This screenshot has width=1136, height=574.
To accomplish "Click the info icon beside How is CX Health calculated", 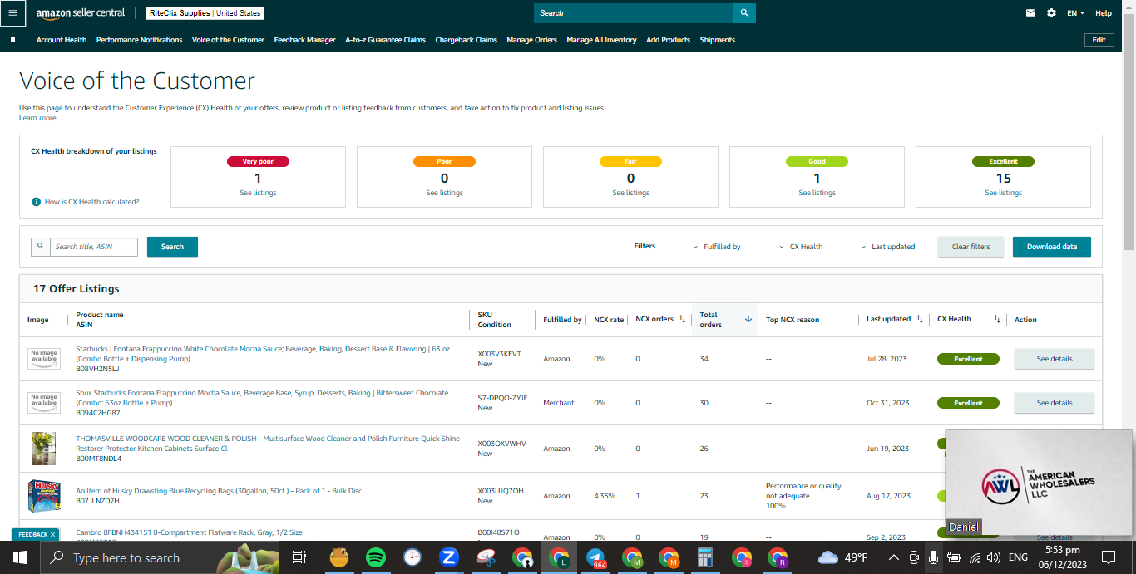I will [x=36, y=202].
